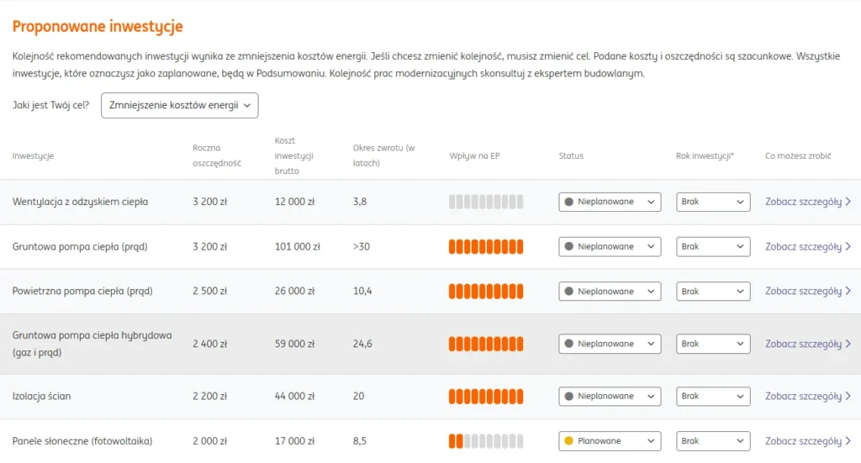This screenshot has height=463, width=861.
Task: Click the yellow Planowane status dot
Action: [x=569, y=441]
